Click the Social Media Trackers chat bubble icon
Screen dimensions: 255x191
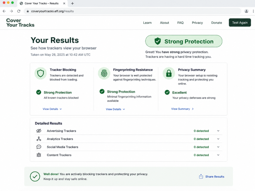coord(39,147)
